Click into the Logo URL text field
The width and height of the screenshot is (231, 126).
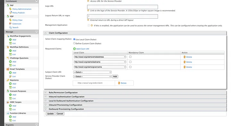coord(123,7)
